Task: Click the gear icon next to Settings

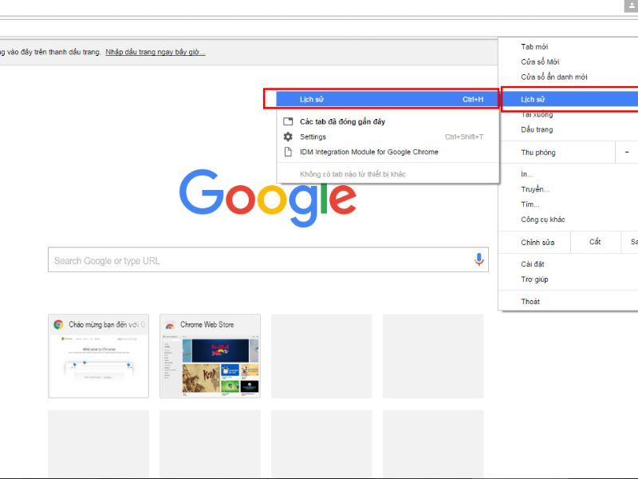Action: click(x=288, y=137)
